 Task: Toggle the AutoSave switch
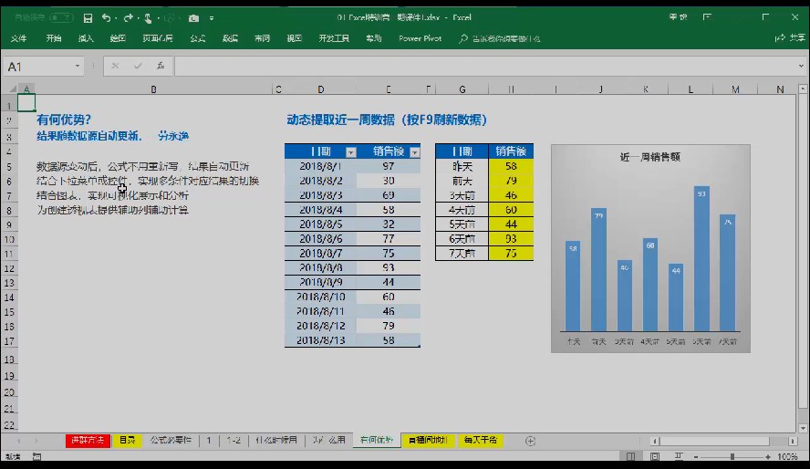pyautogui.click(x=61, y=17)
